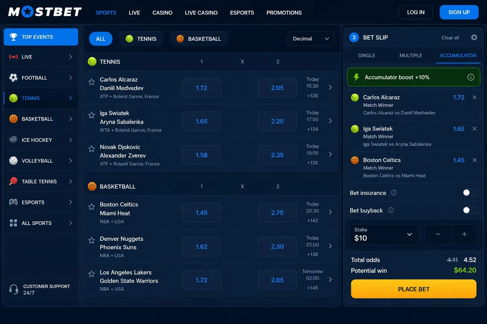487x324 pixels.
Task: Click the Log In button
Action: (416, 12)
